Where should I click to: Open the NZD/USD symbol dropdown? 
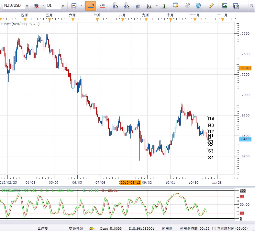tap(27, 6)
